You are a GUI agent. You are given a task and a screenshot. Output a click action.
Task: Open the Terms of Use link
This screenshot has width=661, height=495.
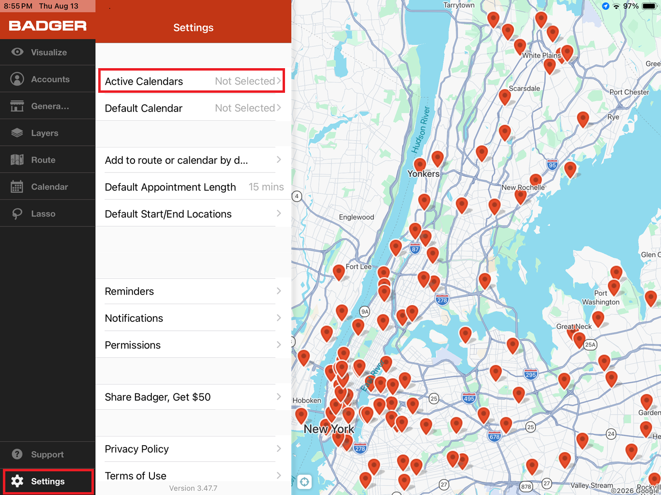pyautogui.click(x=194, y=476)
